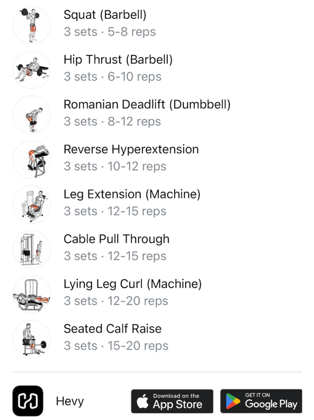This screenshot has height=420, width=314.
Task: Select the Romanian Deadlift dumbbell illustration
Action: [32, 115]
